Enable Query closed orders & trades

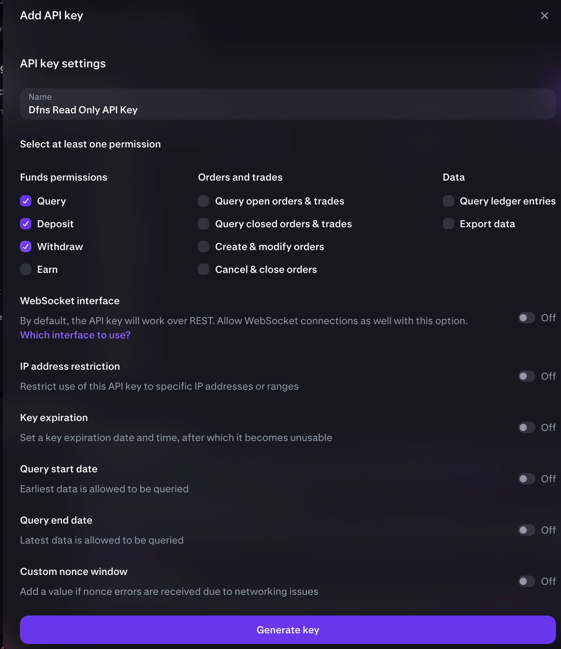pos(204,224)
